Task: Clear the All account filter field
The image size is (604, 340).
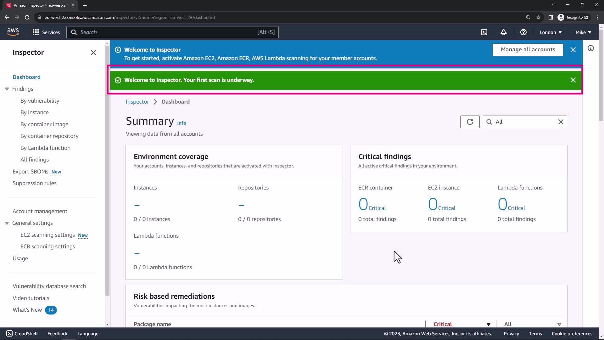Action: tap(561, 122)
